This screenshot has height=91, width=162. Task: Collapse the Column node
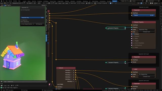(58, 68)
